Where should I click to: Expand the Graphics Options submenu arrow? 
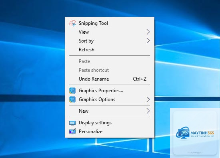click(148, 99)
